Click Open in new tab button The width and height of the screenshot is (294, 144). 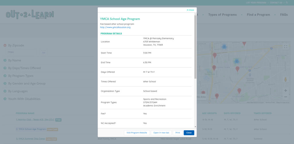tap(161, 133)
